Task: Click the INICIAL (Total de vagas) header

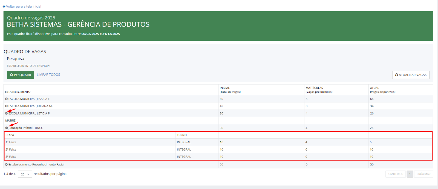Action: pyautogui.click(x=230, y=90)
